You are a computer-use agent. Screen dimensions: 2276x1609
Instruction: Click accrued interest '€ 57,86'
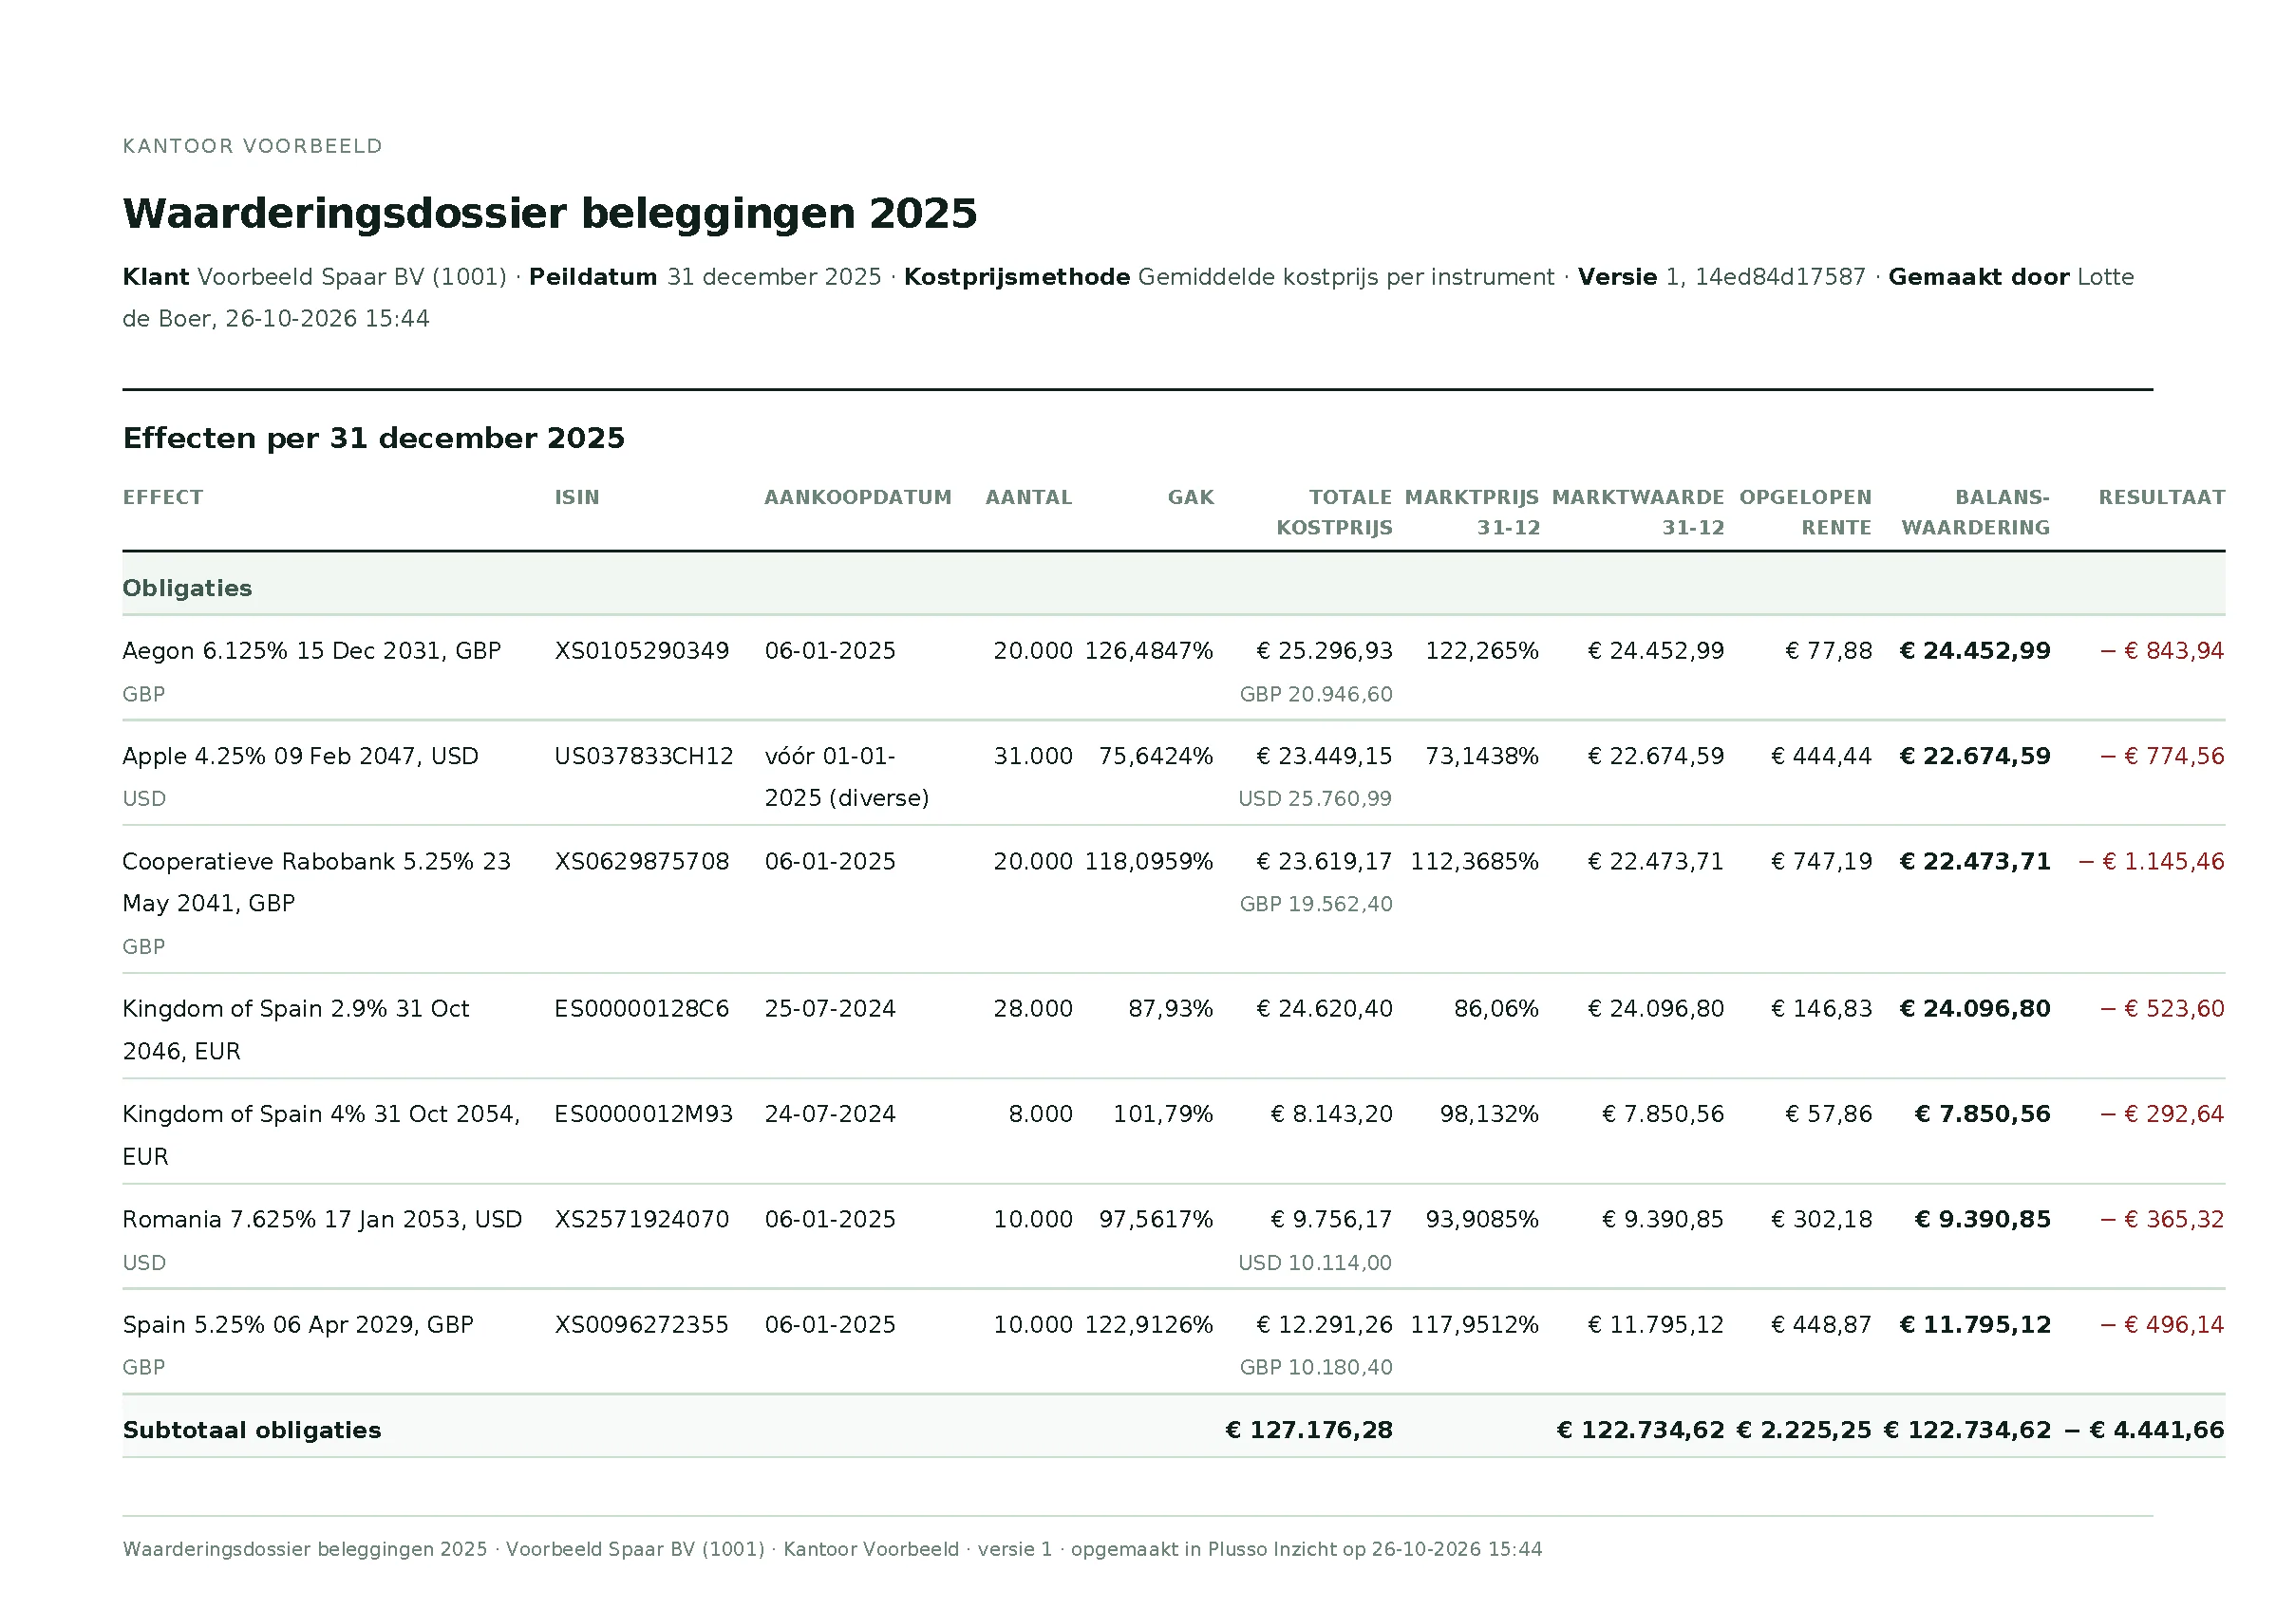(x=1829, y=1113)
